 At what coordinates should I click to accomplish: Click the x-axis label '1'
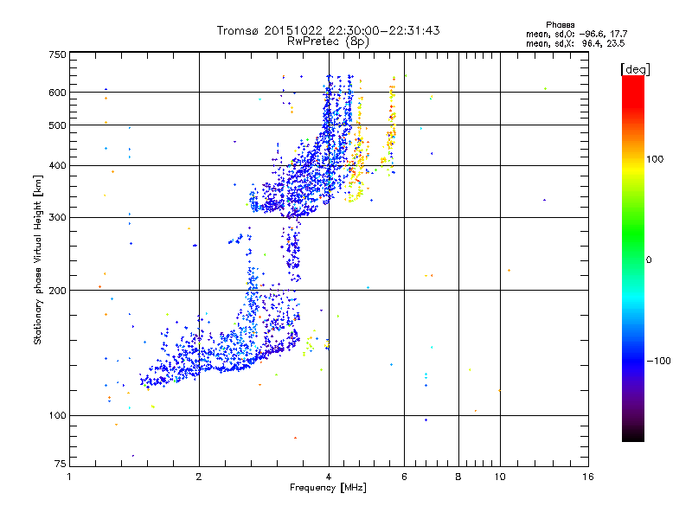tap(69, 477)
